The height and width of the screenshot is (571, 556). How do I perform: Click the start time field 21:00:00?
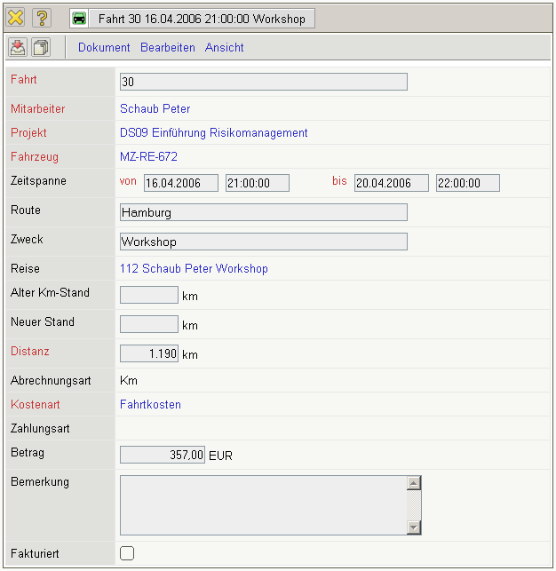(x=258, y=183)
